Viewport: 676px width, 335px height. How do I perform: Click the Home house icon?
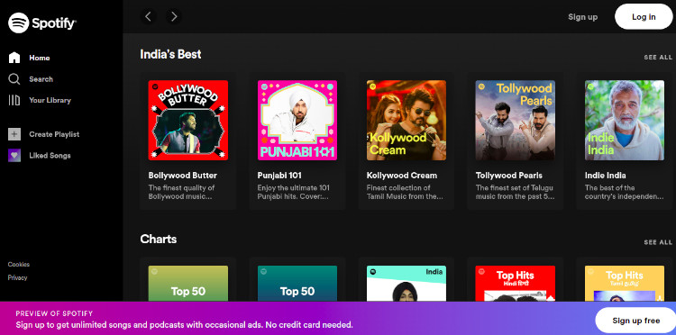tap(14, 58)
